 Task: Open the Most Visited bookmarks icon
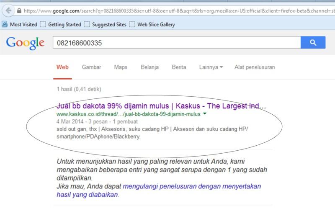click(5, 24)
